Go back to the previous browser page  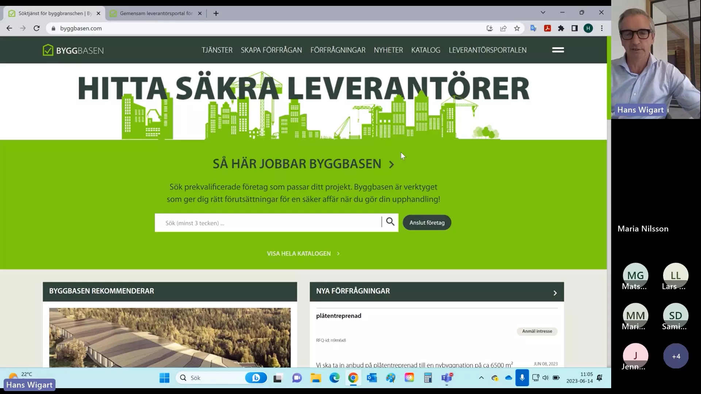(x=9, y=28)
